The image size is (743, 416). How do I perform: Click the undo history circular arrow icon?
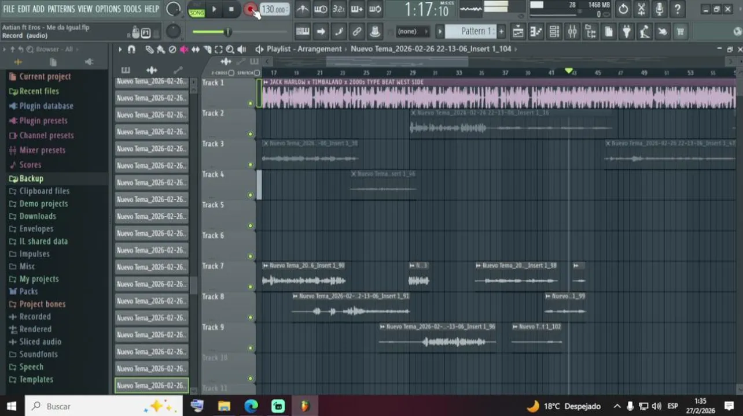click(623, 9)
